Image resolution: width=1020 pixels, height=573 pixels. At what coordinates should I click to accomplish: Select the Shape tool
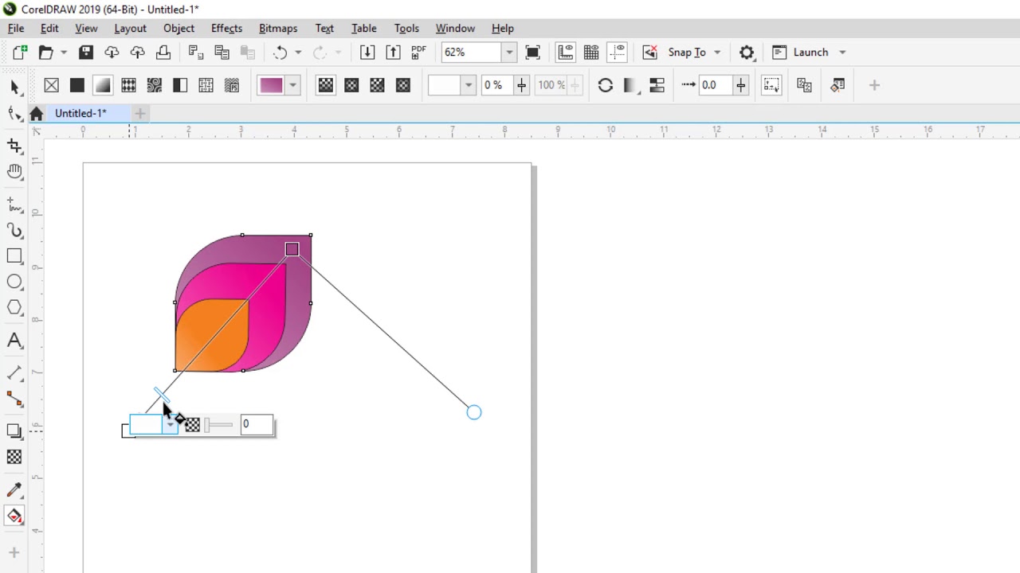[14, 113]
